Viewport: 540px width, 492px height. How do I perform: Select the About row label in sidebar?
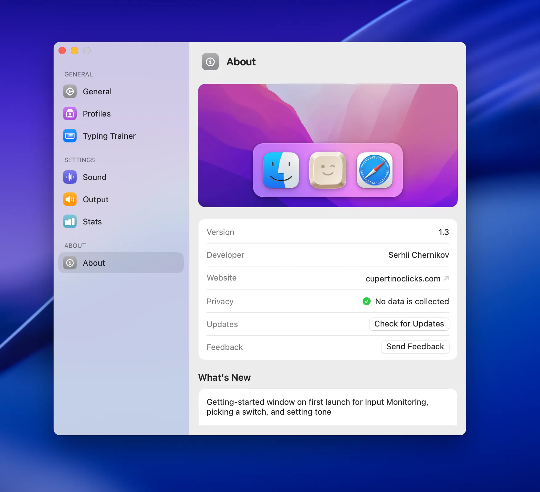click(94, 263)
